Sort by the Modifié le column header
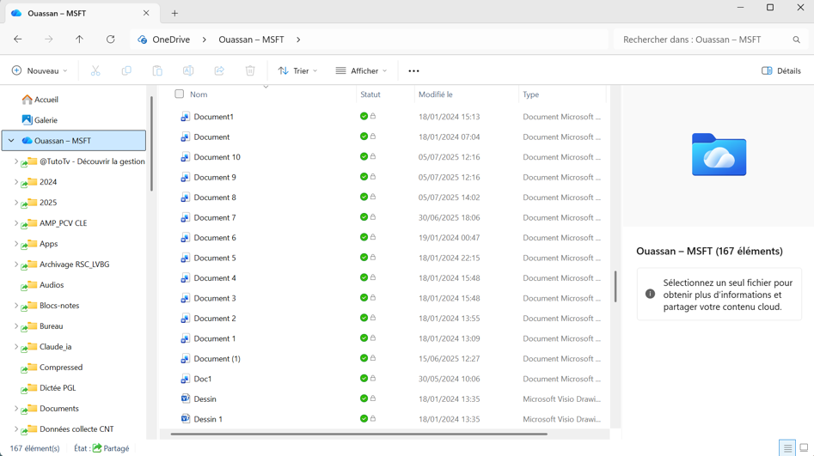Image resolution: width=814 pixels, height=456 pixels. [x=436, y=94]
